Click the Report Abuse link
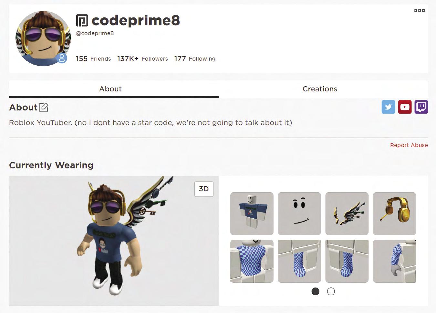Viewport: 436px width, 313px height. tap(409, 145)
